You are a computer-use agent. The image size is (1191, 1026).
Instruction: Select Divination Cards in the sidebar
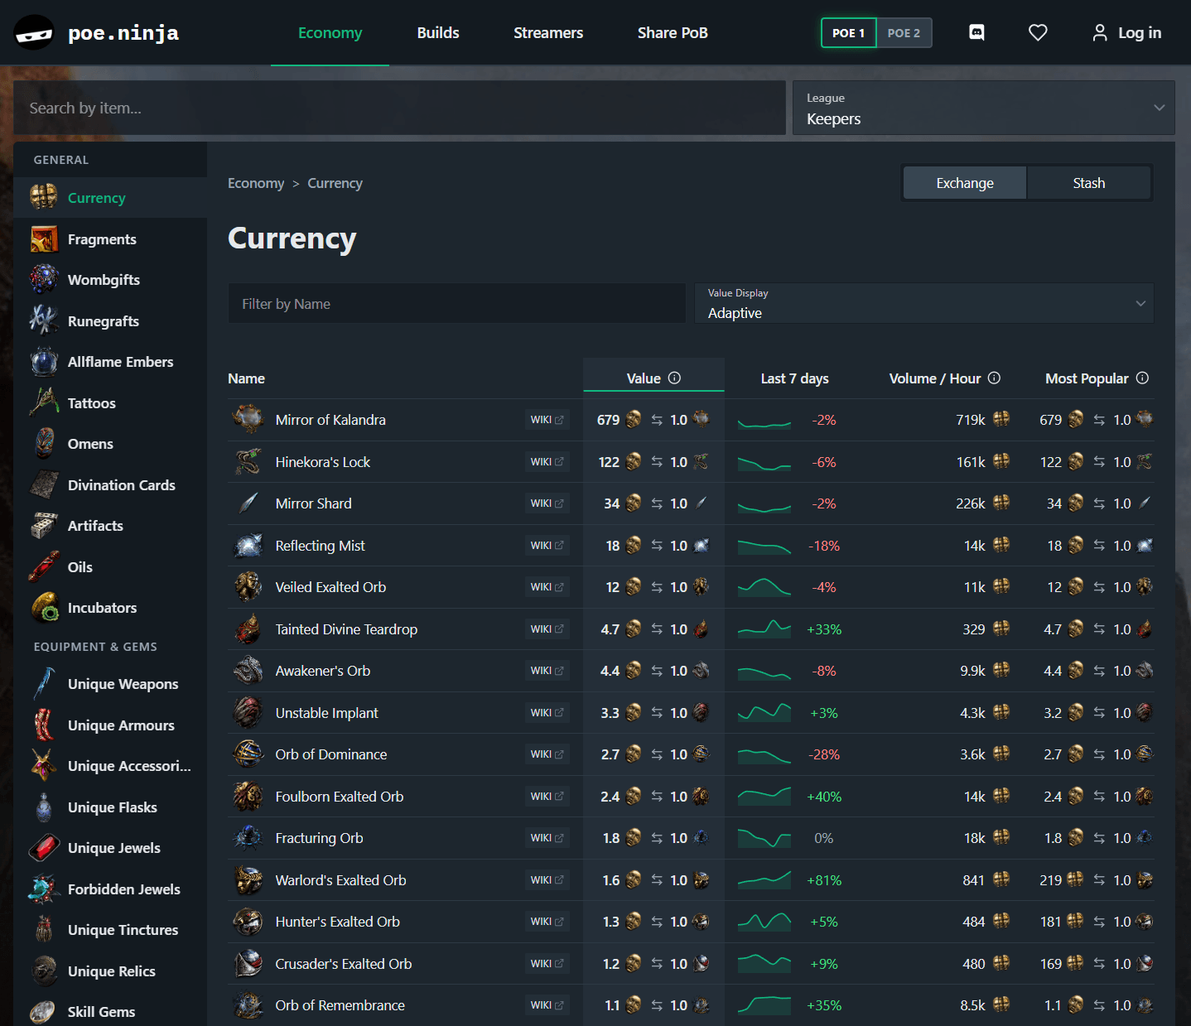pyautogui.click(x=110, y=485)
